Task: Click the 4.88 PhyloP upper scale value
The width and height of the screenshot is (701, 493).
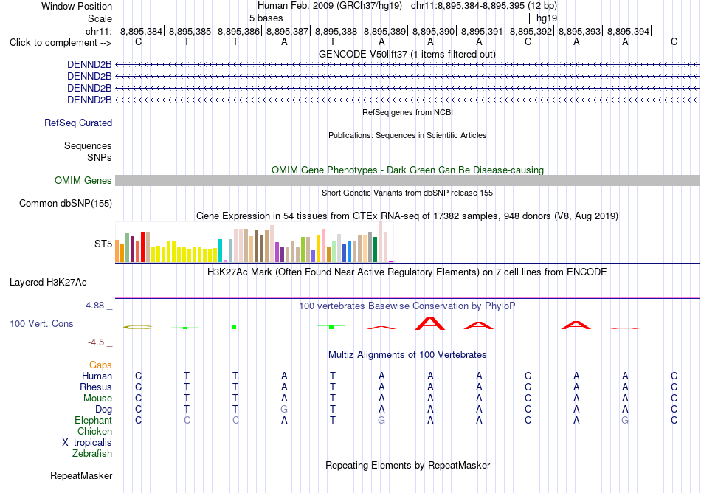Action: point(94,306)
